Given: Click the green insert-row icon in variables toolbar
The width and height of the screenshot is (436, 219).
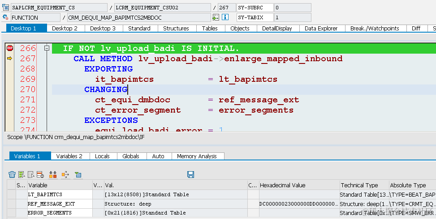Looking at the screenshot, I should (x=22, y=174).
